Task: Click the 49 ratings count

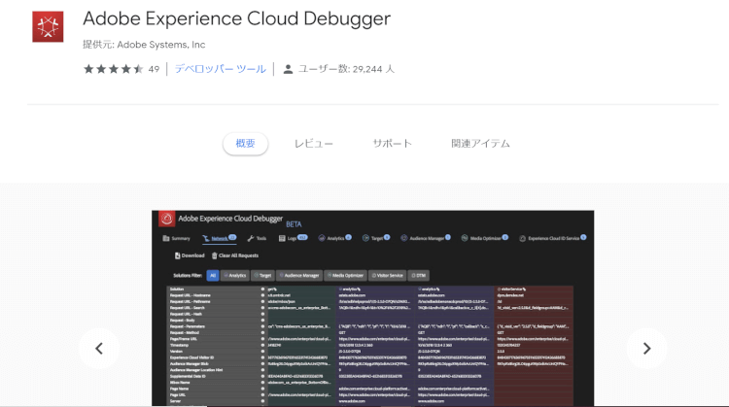Action: point(154,69)
